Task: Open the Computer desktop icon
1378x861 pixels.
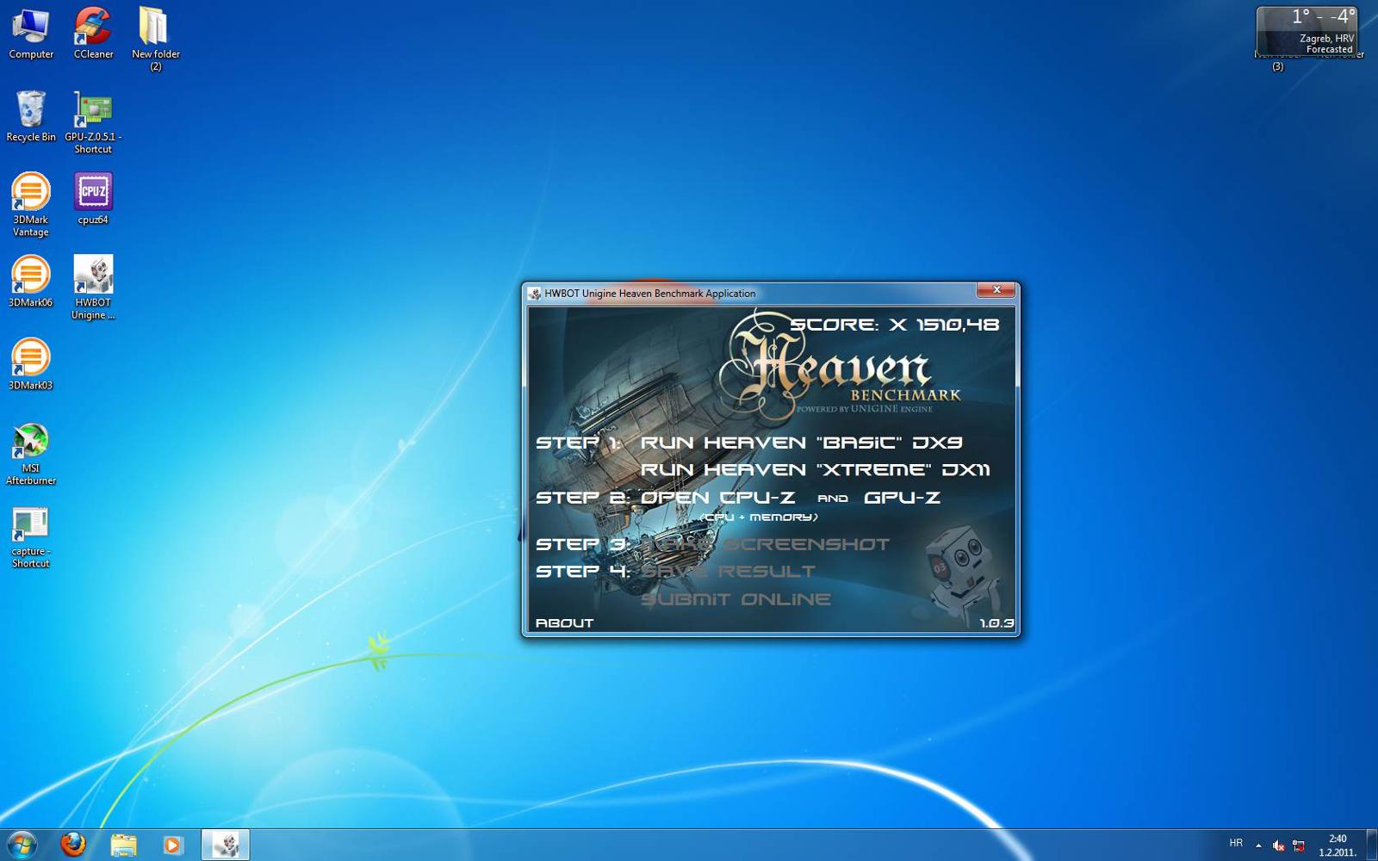Action: (x=31, y=33)
